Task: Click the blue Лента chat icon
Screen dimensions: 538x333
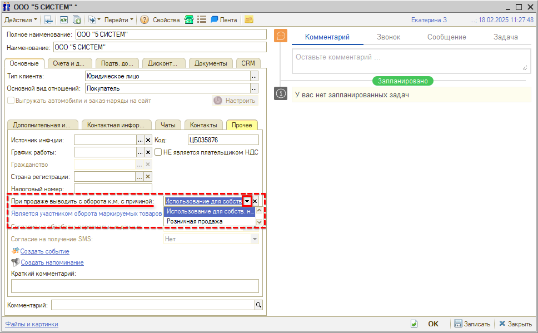Action: [214, 19]
